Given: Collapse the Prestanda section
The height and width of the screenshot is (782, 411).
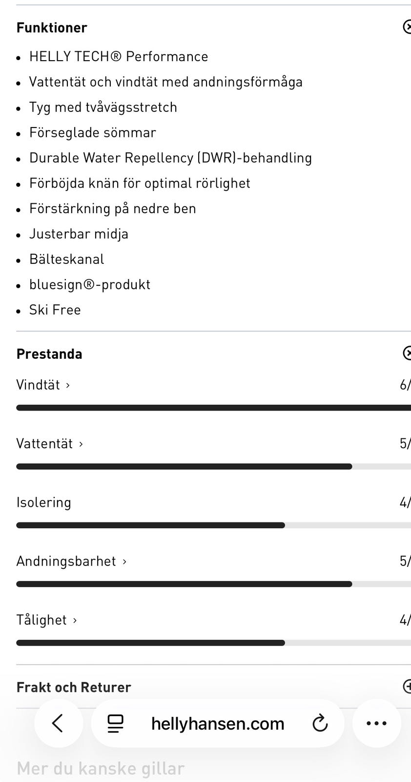Looking at the screenshot, I should coord(407,353).
